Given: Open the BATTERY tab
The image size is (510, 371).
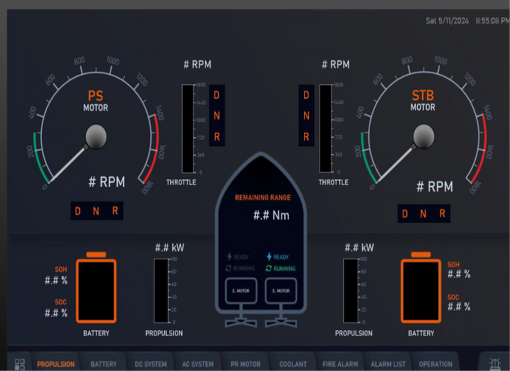Looking at the screenshot, I should tap(103, 364).
